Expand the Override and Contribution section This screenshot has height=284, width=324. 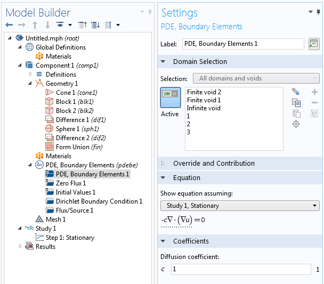tap(163, 164)
